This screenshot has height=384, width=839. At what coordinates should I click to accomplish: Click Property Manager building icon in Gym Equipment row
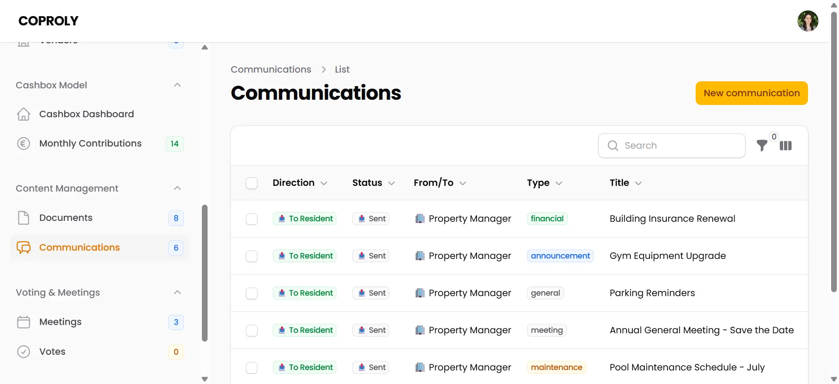[420, 256]
